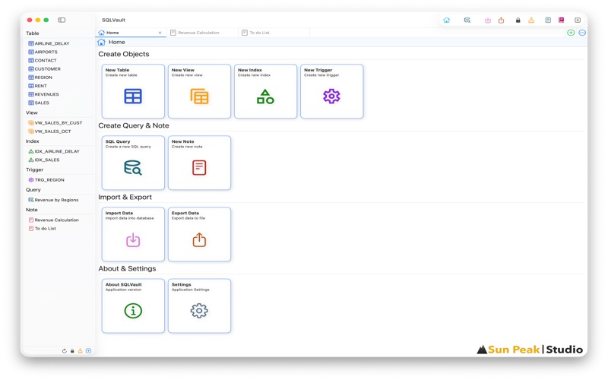Screen dimensions: 608x380
Task: Open the blue ellipsis more options button
Action: [x=582, y=33]
